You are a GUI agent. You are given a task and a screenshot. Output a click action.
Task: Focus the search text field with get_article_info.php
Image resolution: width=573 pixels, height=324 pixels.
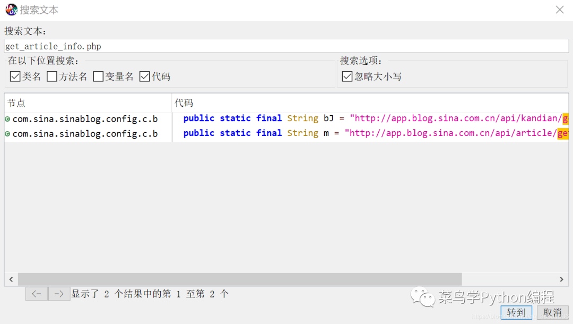286,46
